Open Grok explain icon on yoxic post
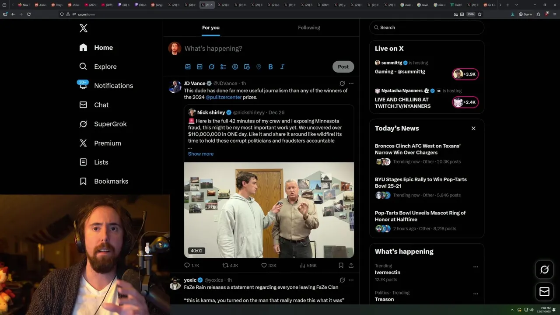The width and height of the screenshot is (560, 315). point(342,280)
